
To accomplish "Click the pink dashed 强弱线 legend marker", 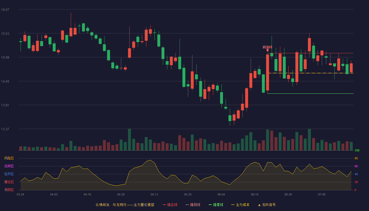I will [x=187, y=205].
